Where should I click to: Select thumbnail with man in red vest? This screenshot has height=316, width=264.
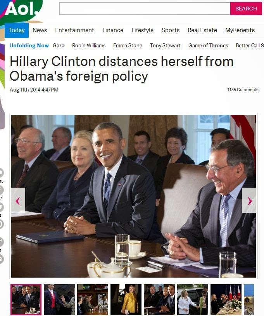(x=59, y=299)
